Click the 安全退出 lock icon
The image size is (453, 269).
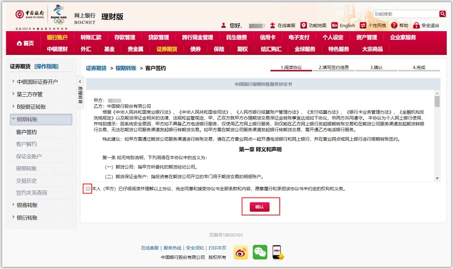click(x=416, y=25)
